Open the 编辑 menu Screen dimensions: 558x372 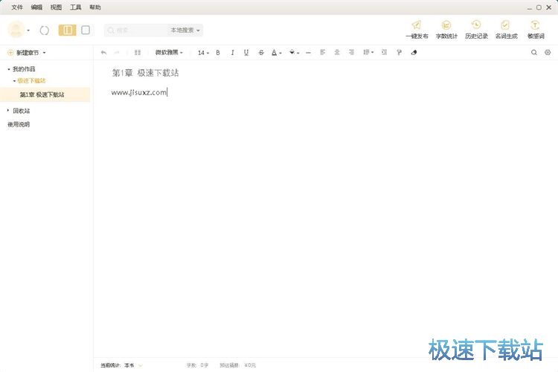click(36, 7)
